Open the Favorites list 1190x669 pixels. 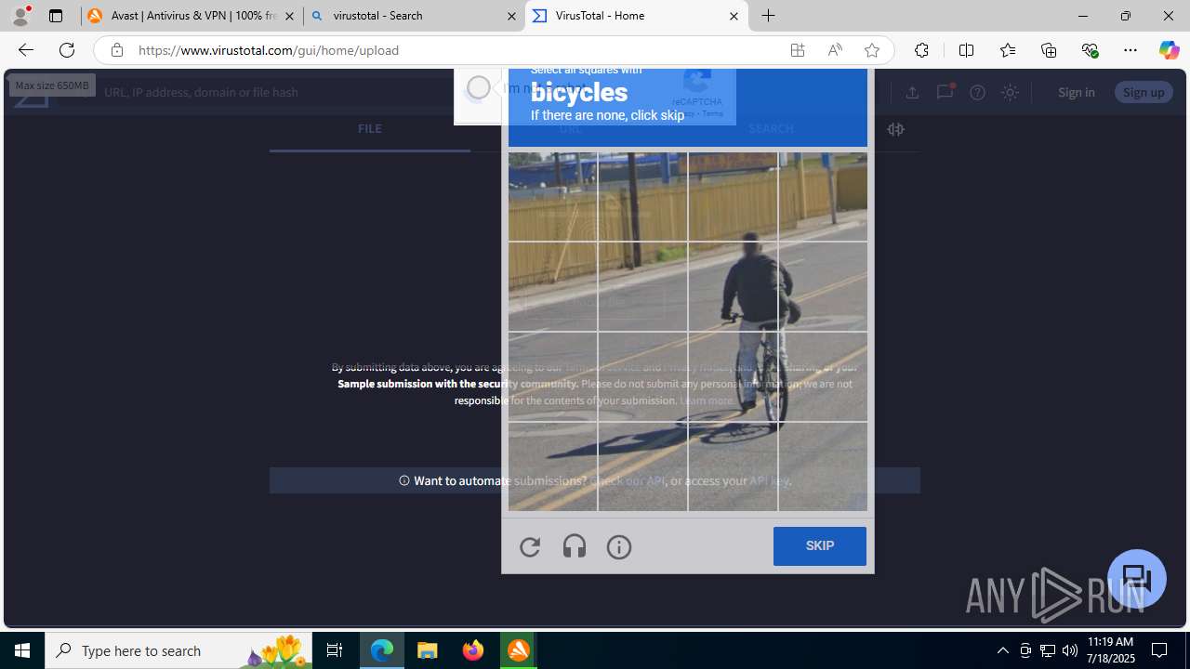(x=1008, y=50)
